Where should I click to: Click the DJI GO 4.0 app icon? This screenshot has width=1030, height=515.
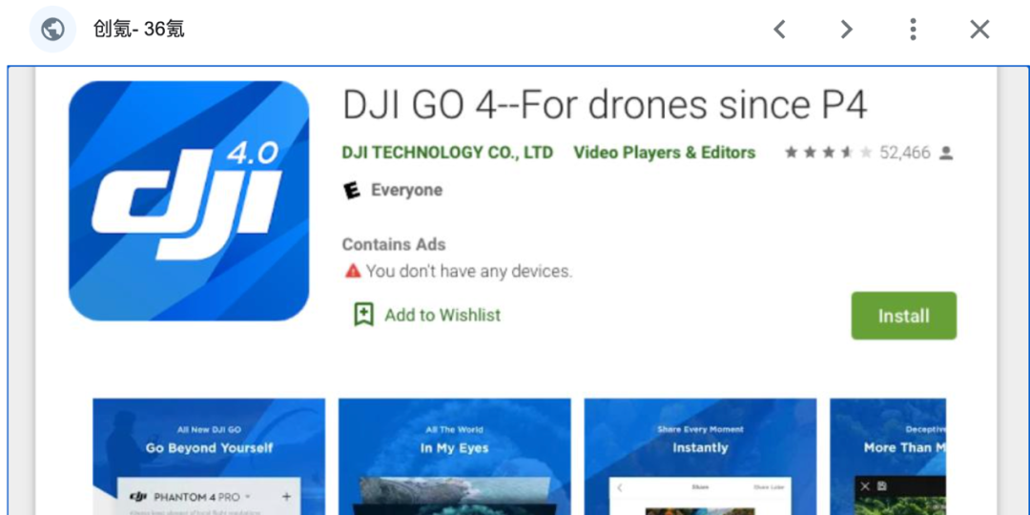click(x=189, y=201)
